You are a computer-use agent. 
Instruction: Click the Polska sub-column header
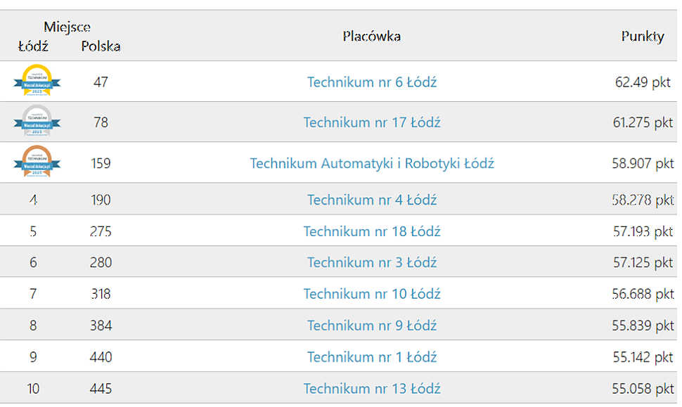tap(101, 47)
